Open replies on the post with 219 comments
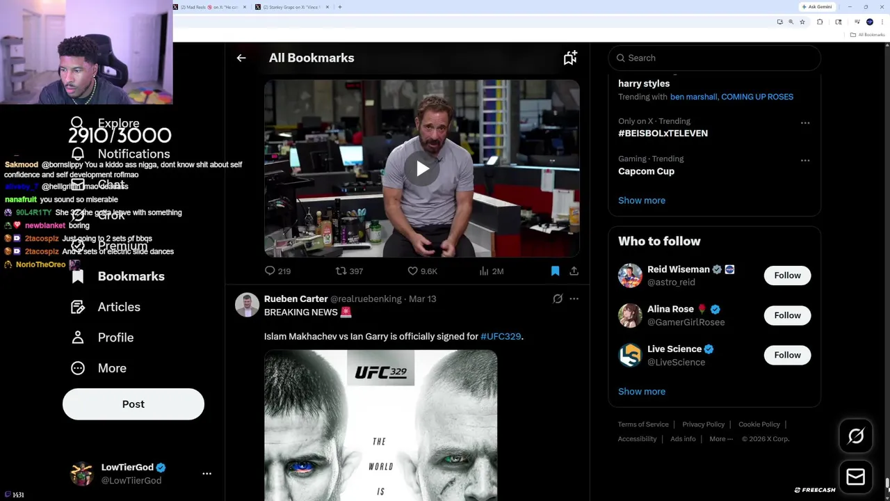 [277, 271]
